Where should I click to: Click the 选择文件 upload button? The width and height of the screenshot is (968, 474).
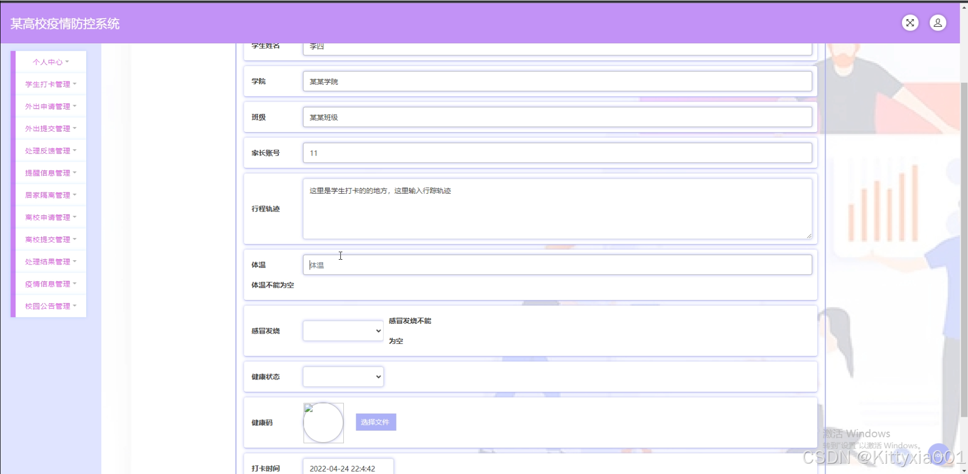[x=375, y=422]
